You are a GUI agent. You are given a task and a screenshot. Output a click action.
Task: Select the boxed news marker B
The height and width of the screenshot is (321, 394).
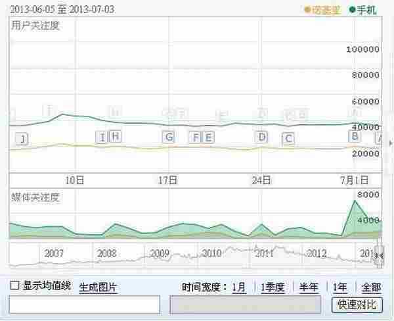point(355,136)
